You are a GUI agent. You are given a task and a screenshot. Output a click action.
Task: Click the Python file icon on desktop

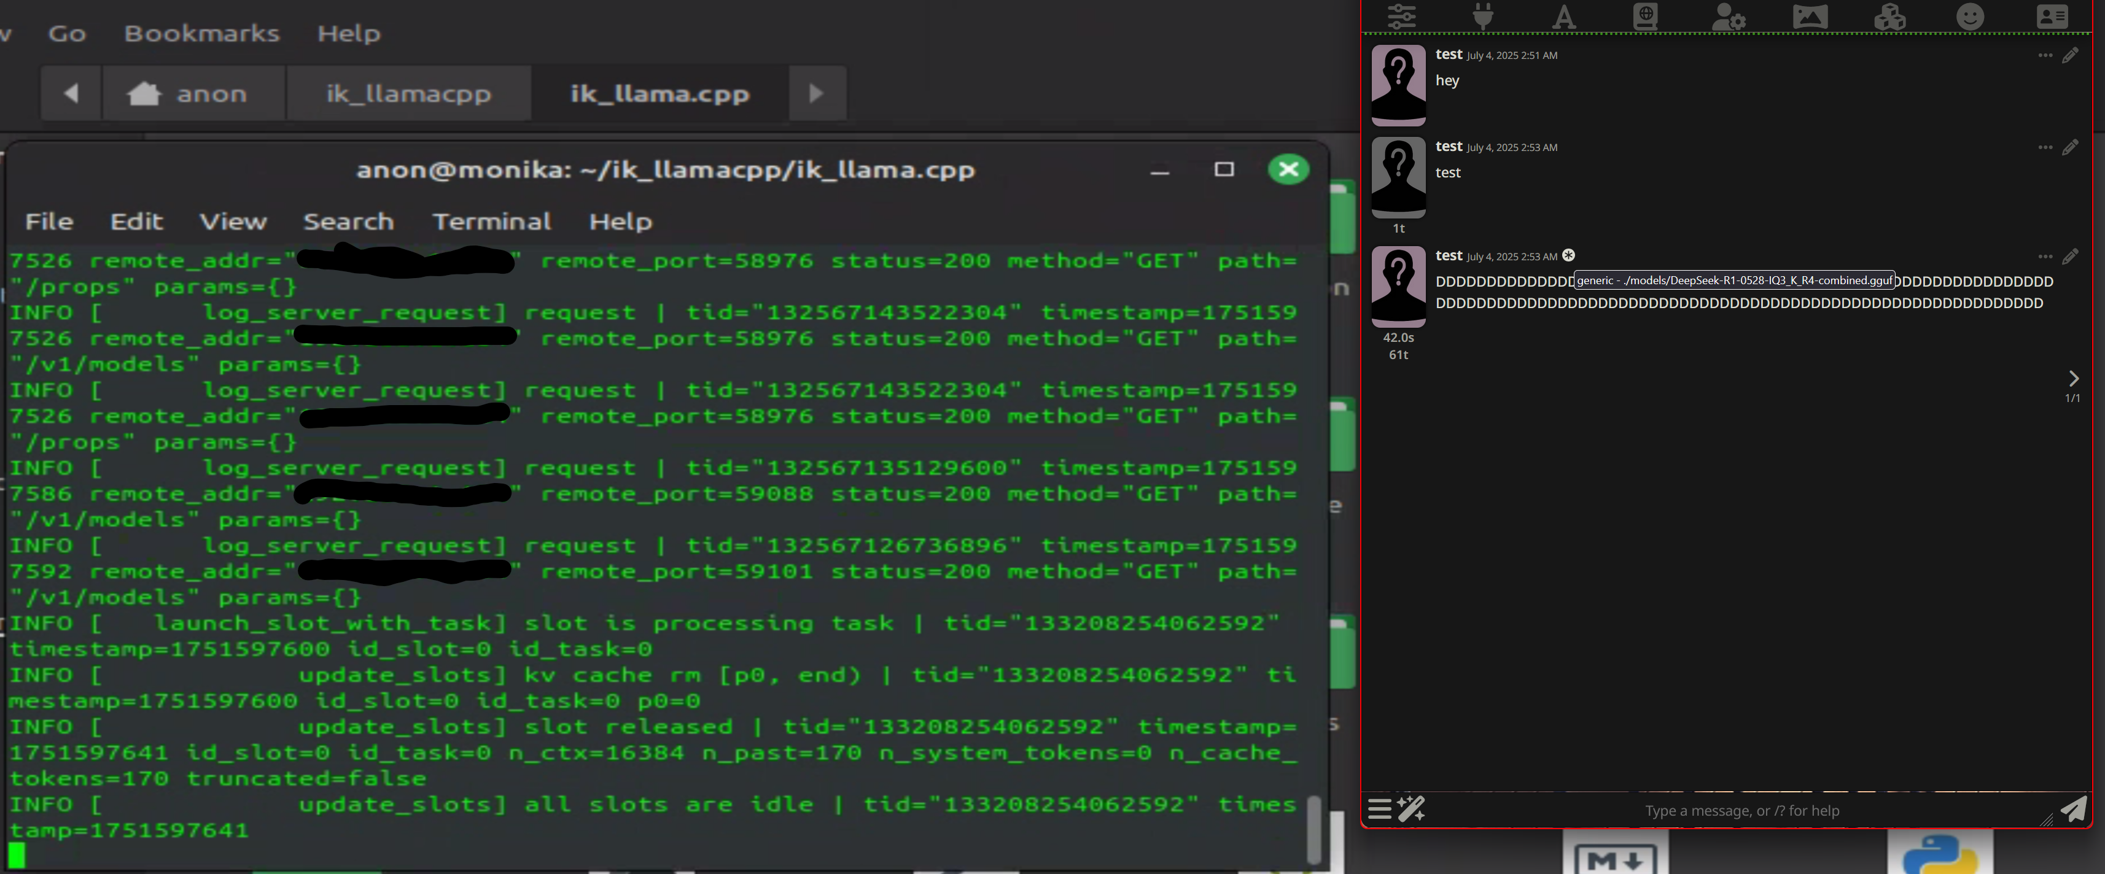(x=1940, y=851)
